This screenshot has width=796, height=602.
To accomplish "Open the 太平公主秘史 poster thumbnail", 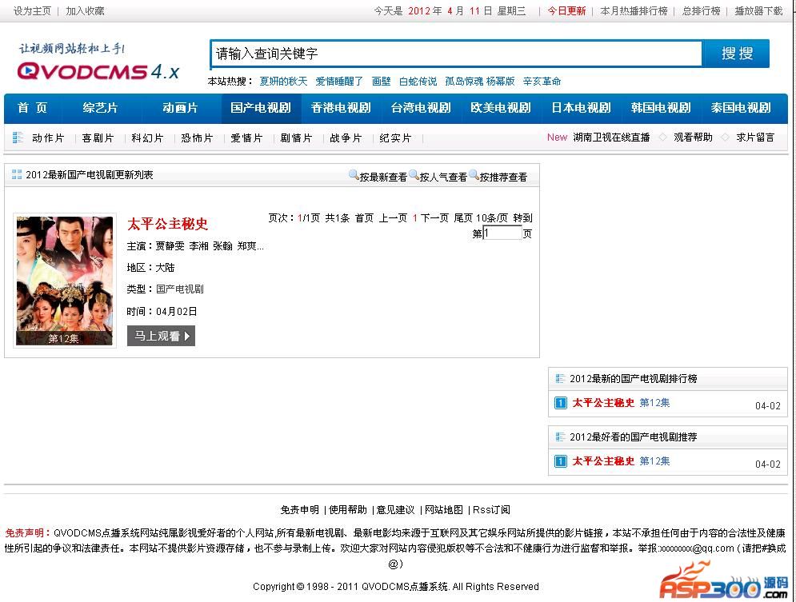I will tap(65, 281).
